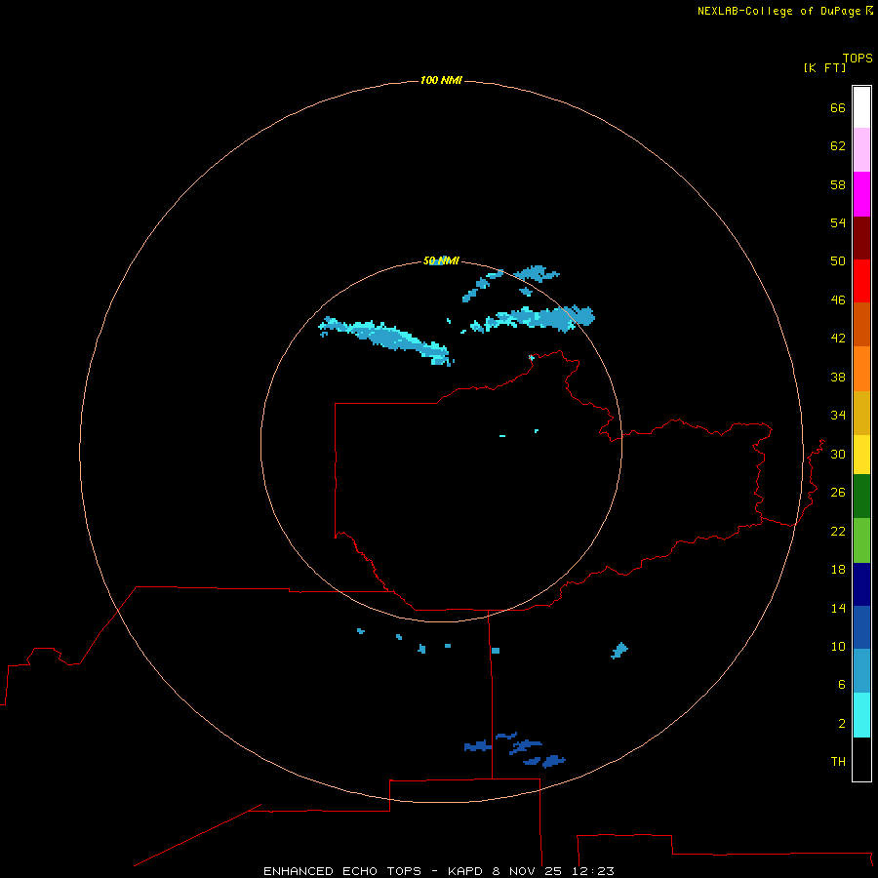Click the "100 NMI" range ring label
Viewport: 878px width, 878px height.
point(441,80)
